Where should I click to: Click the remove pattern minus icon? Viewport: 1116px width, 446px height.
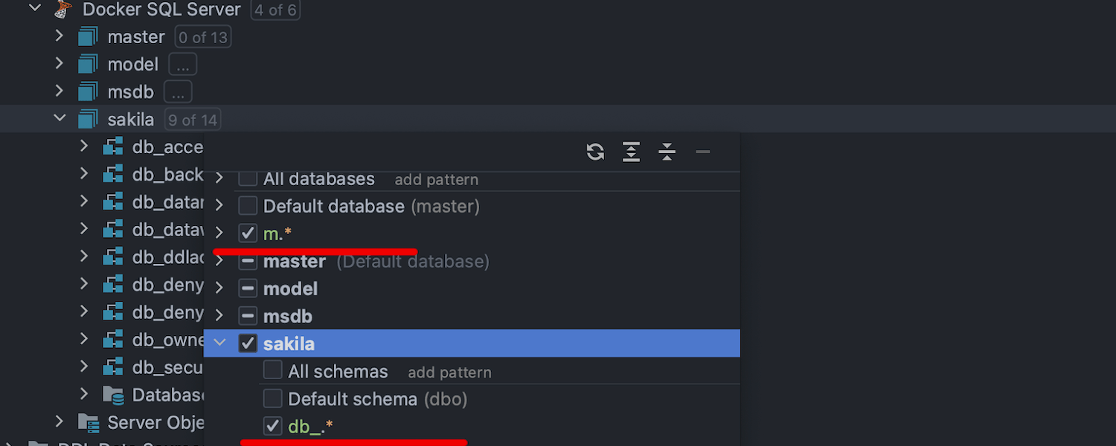point(702,152)
